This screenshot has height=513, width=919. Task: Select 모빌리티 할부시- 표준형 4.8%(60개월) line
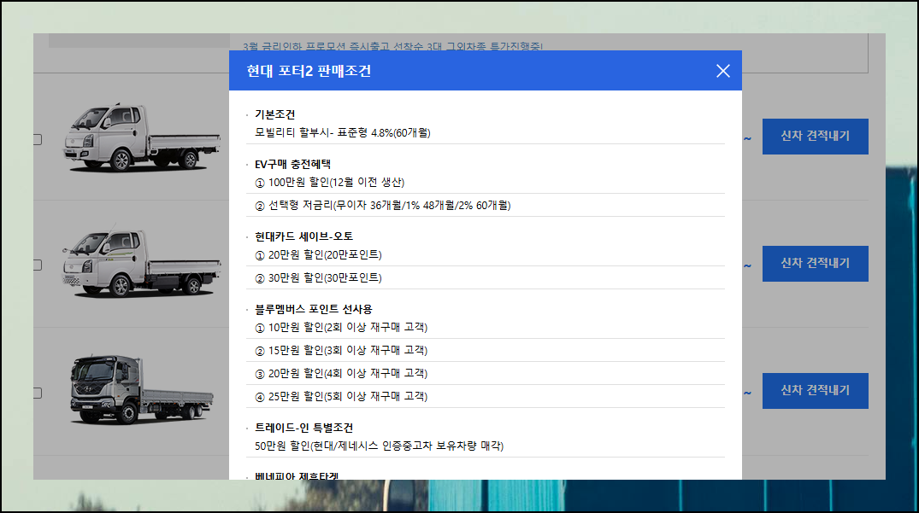(x=342, y=133)
